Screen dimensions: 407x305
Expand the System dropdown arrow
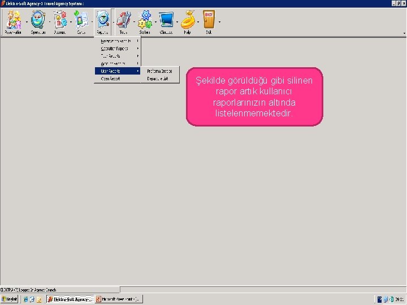click(156, 22)
